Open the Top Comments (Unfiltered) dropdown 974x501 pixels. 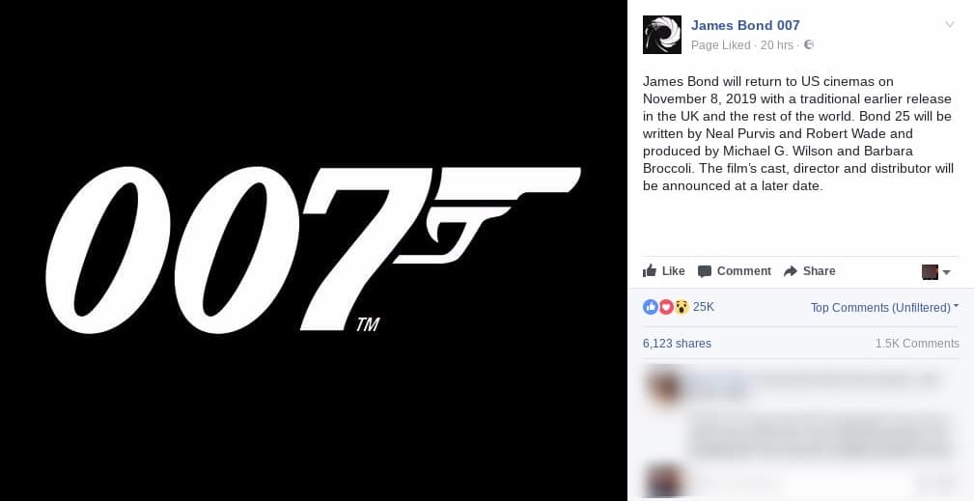click(884, 307)
